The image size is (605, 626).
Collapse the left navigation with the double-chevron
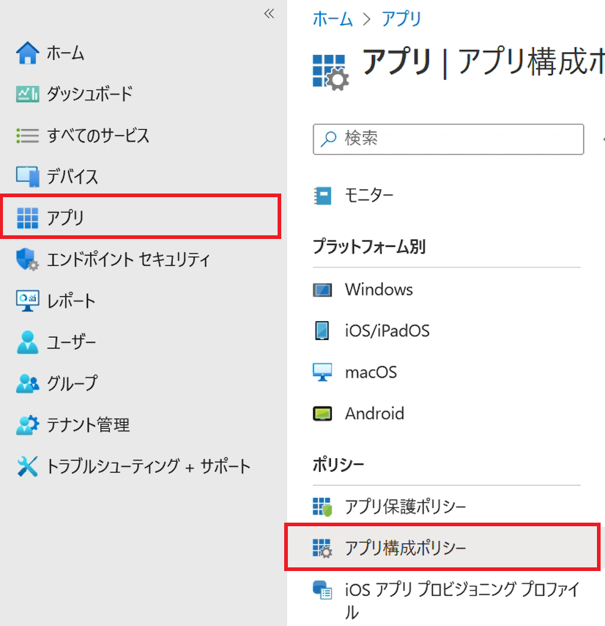[x=270, y=14]
